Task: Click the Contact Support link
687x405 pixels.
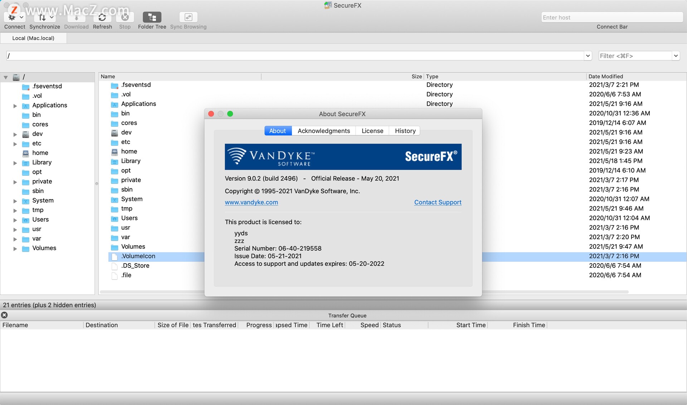Action: (438, 202)
